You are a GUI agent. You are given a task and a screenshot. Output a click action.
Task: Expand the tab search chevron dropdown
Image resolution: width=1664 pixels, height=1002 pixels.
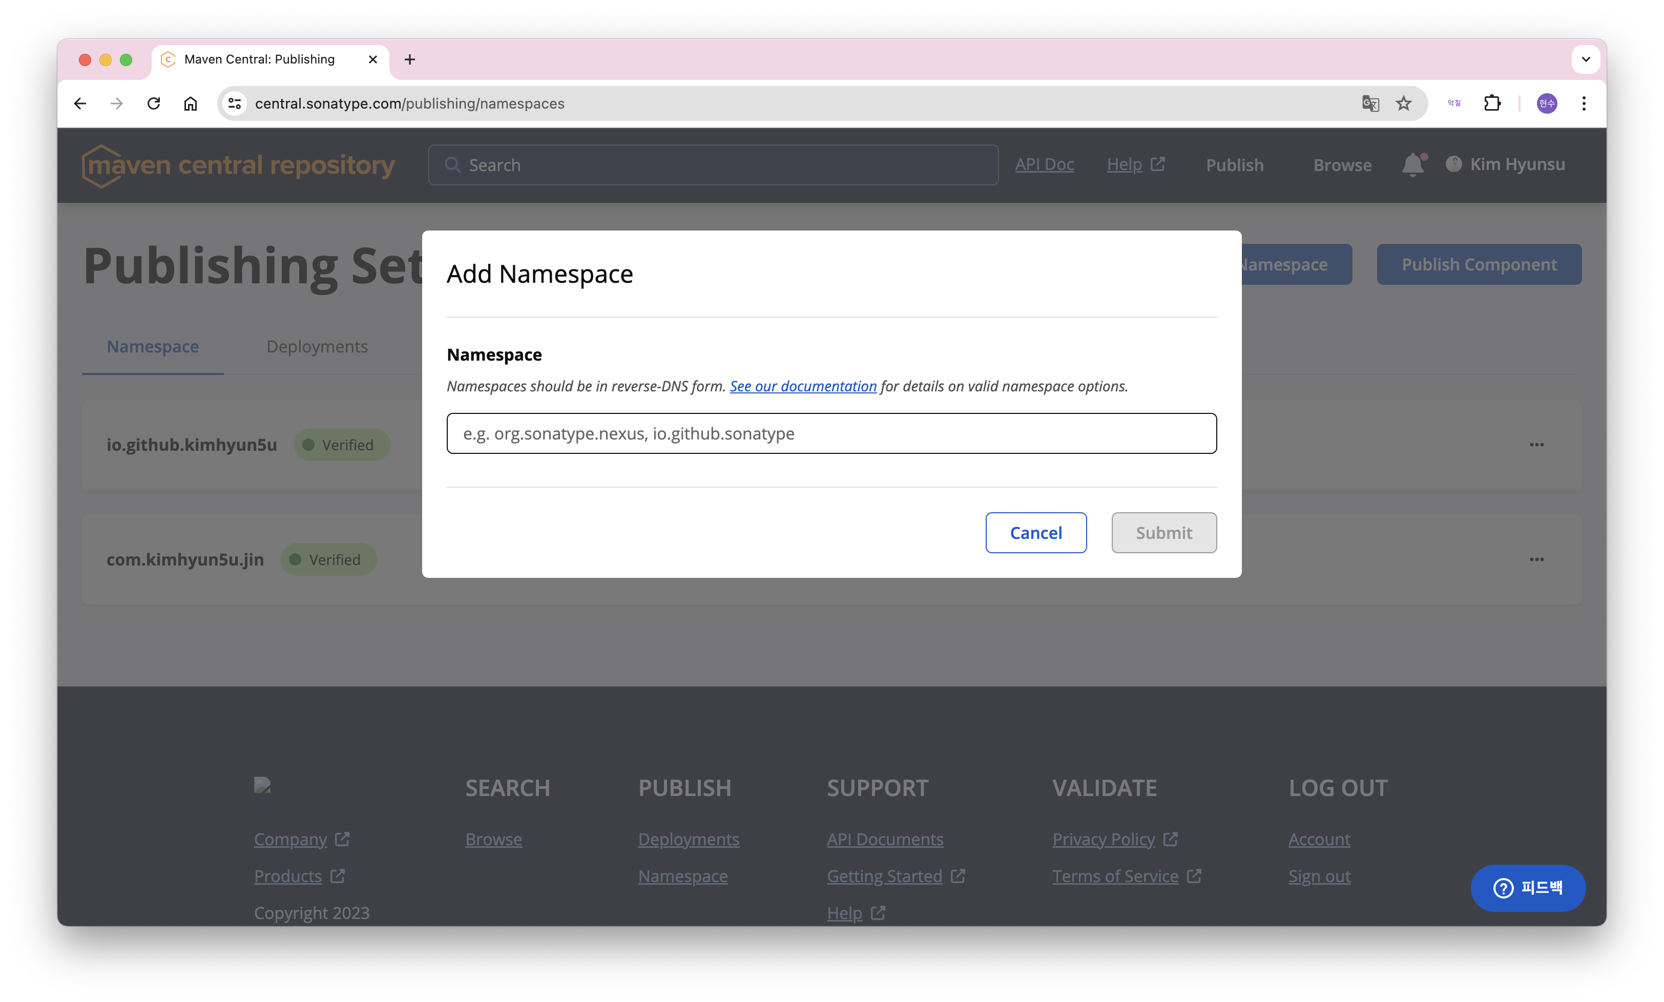1586,59
